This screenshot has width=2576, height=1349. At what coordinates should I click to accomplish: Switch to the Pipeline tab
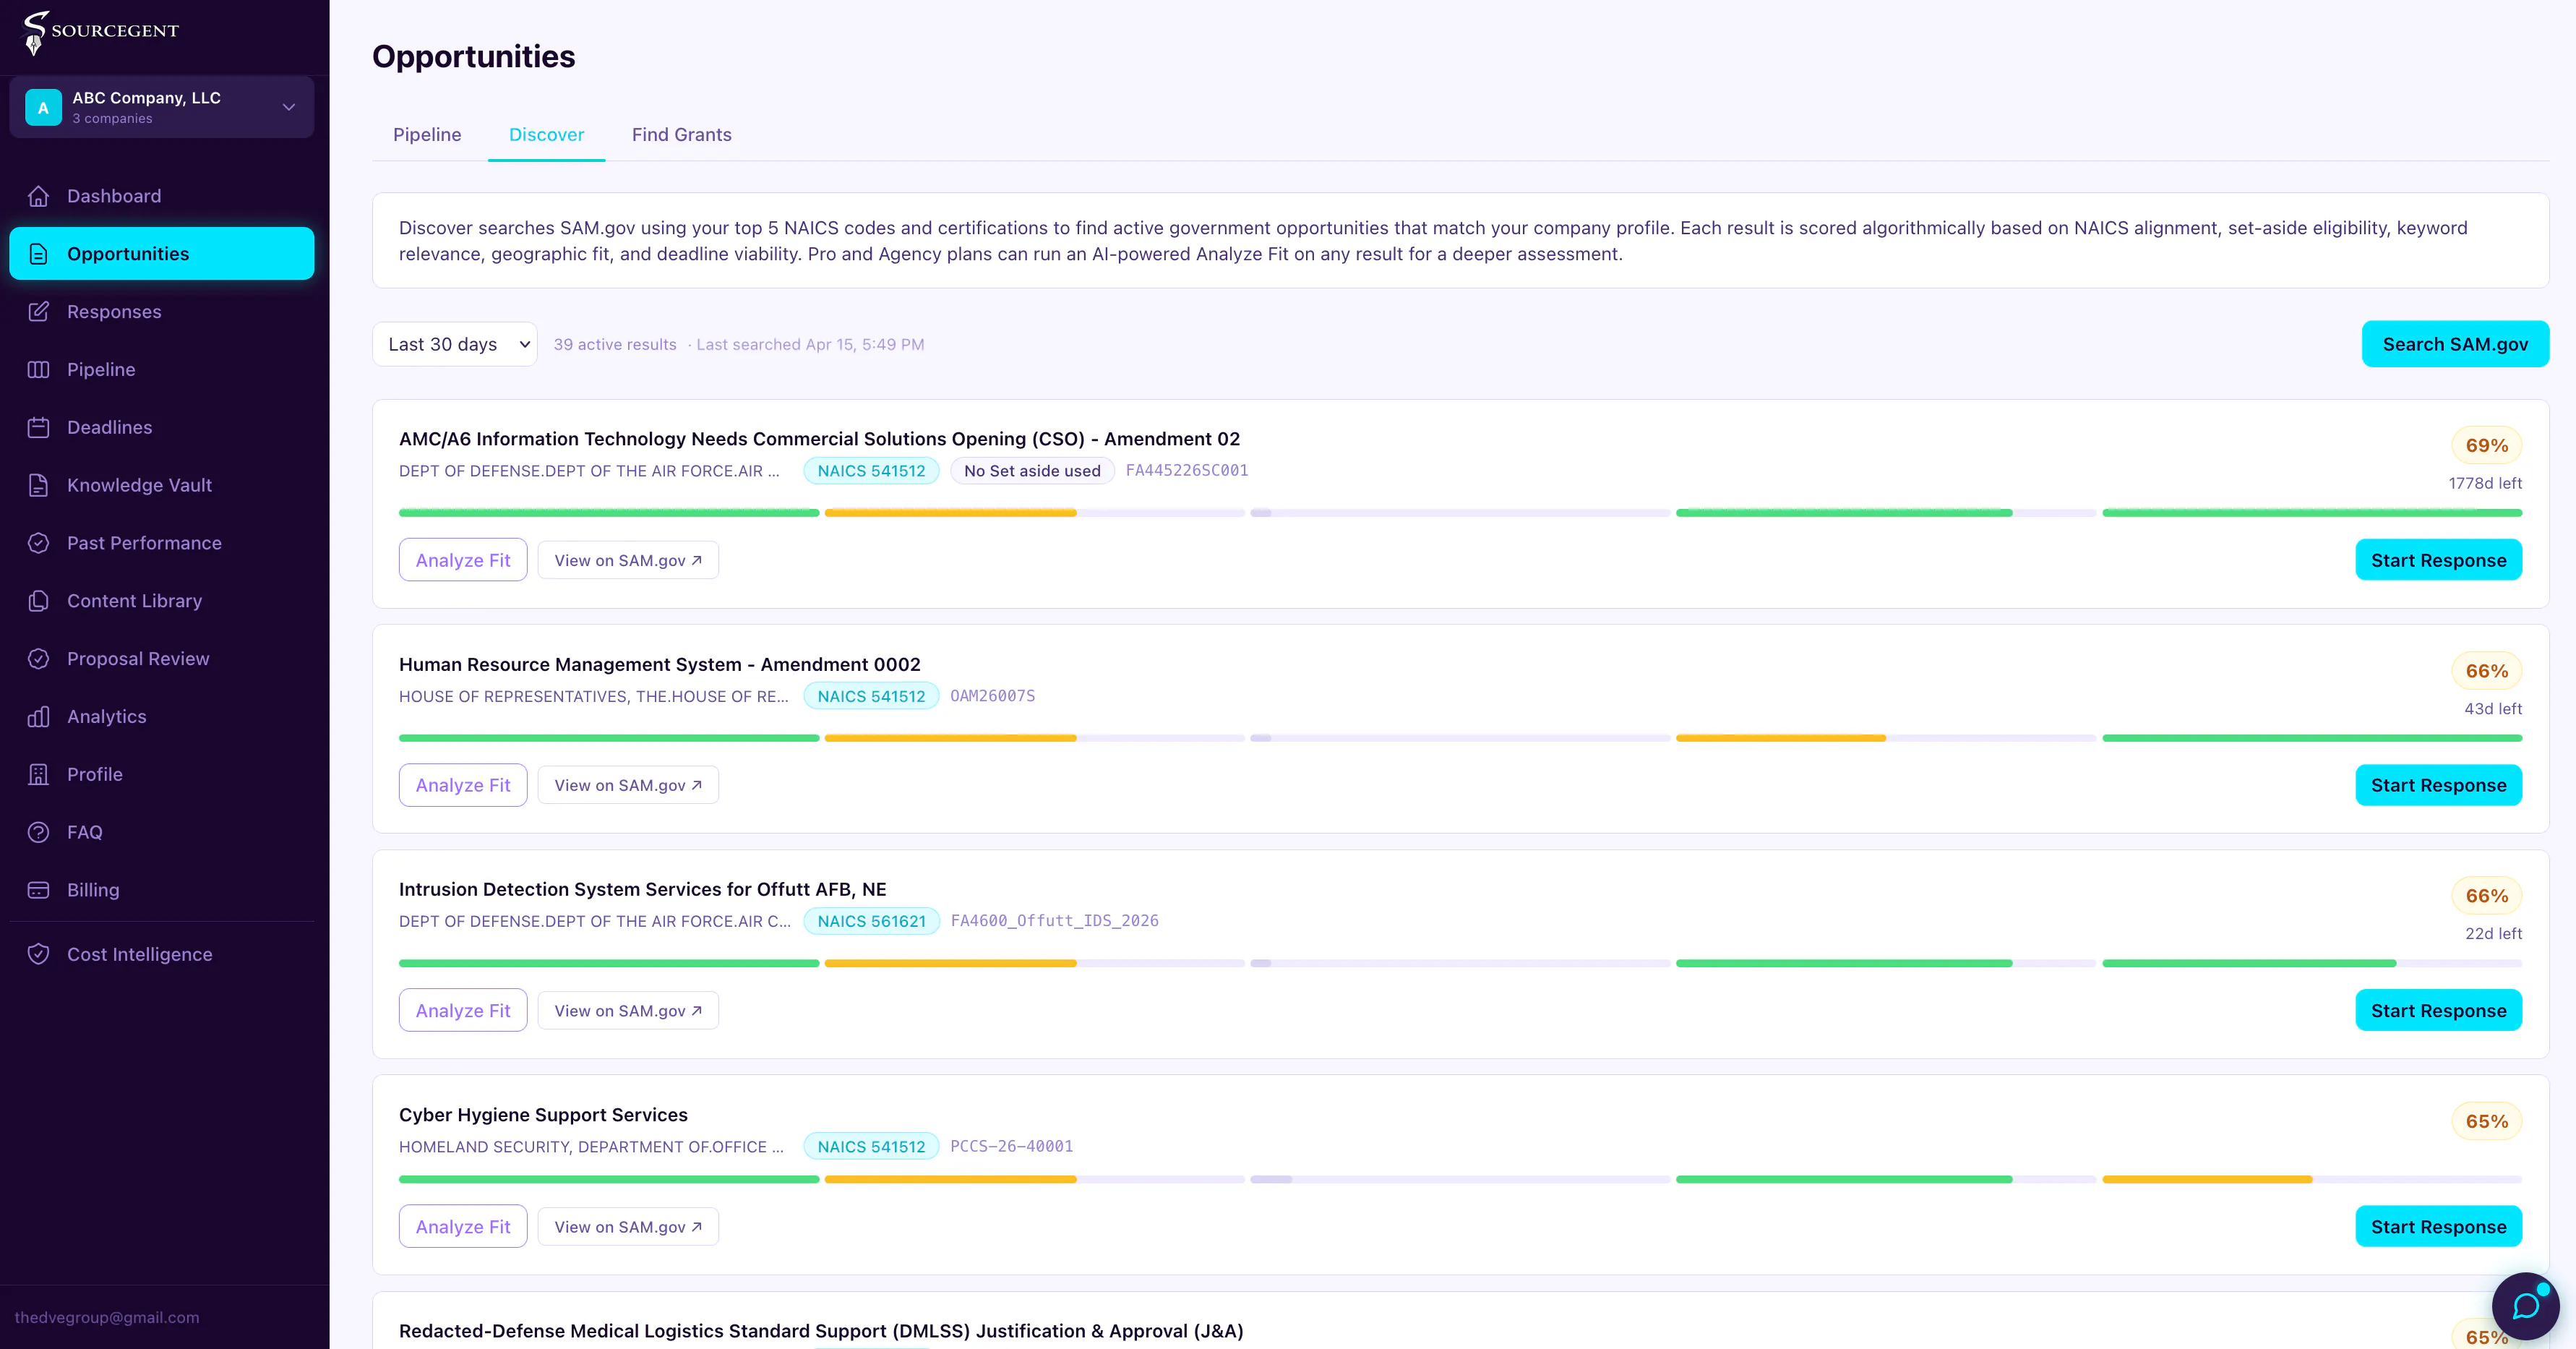pos(427,134)
